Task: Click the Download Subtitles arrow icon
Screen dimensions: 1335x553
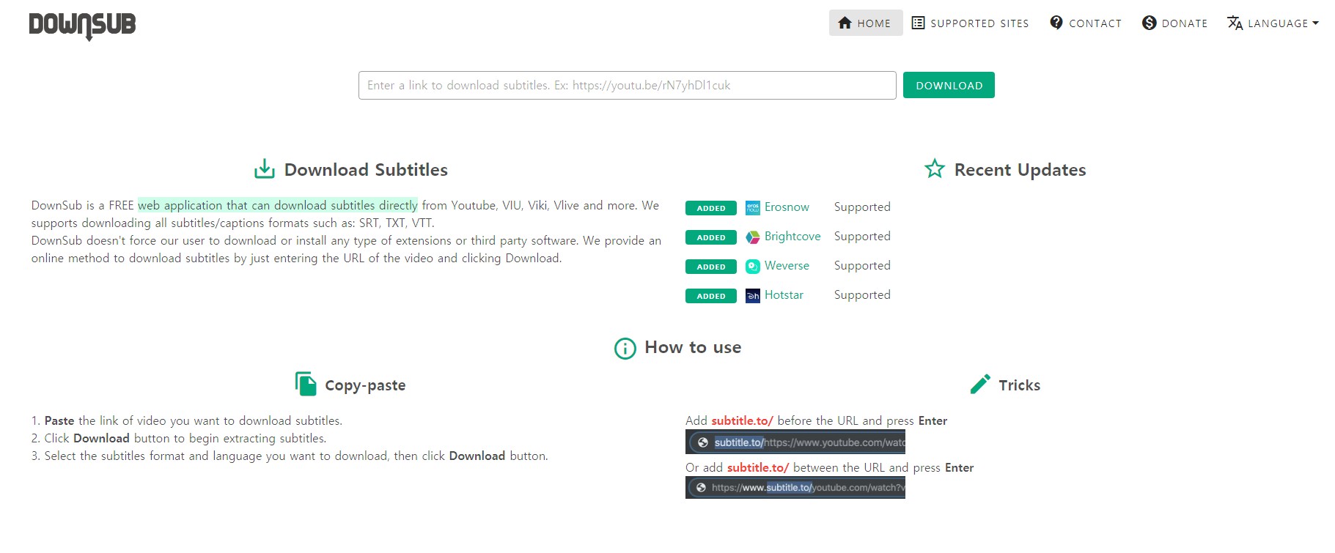Action: 265,169
